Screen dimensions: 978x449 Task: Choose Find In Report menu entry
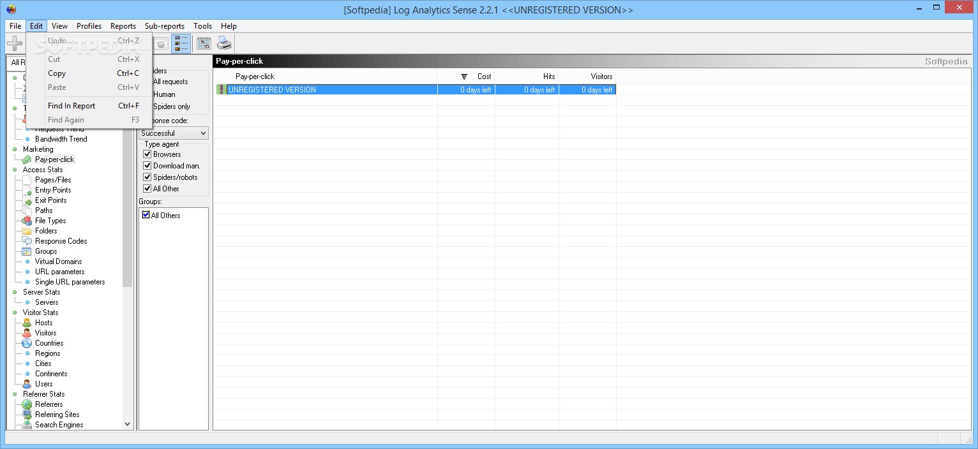point(89,106)
